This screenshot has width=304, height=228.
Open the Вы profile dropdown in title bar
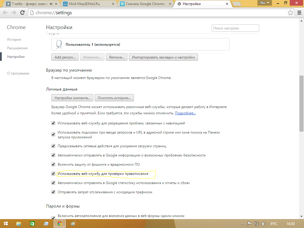tap(265, 3)
